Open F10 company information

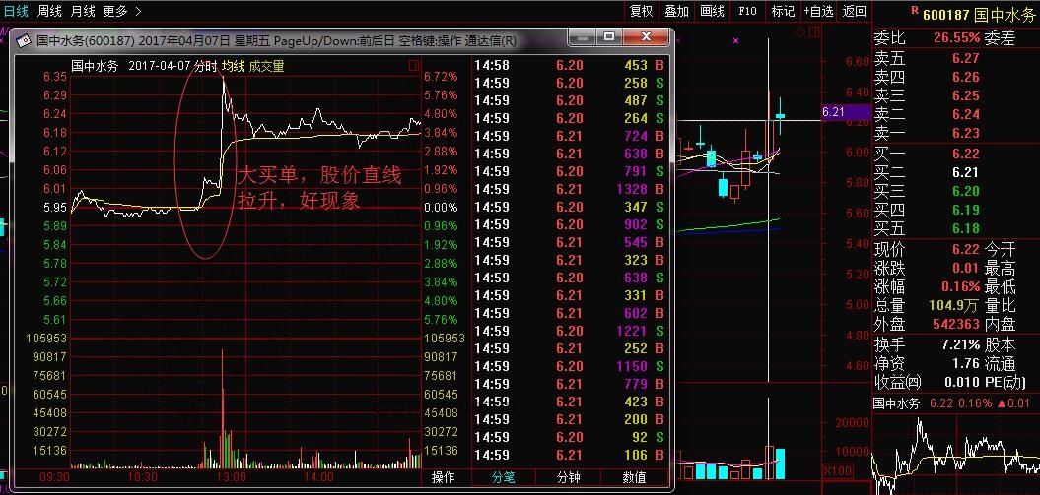point(747,11)
